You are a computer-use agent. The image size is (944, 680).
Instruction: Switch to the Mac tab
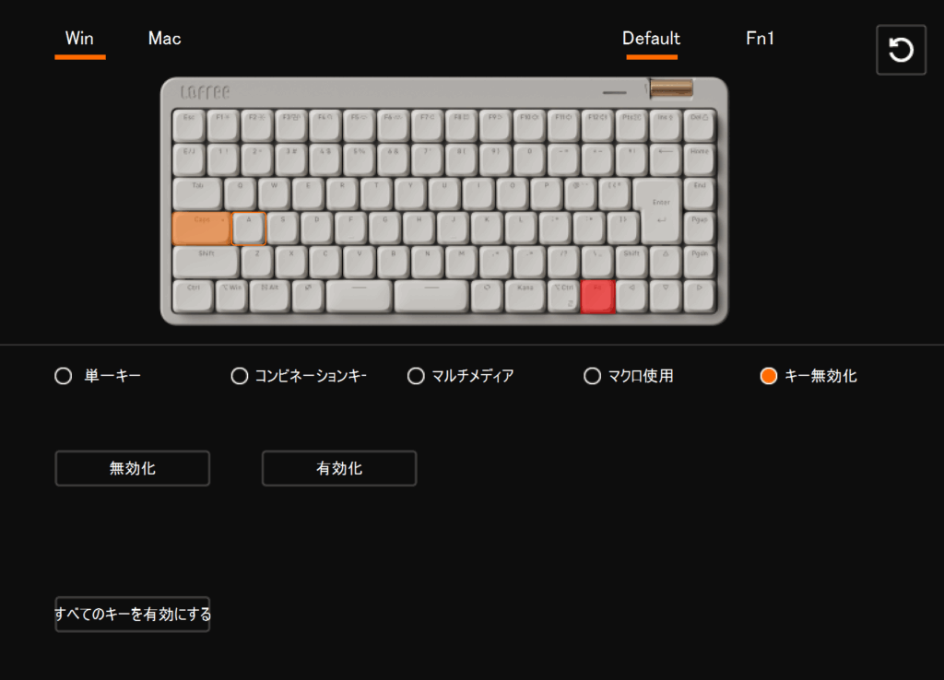click(x=164, y=39)
